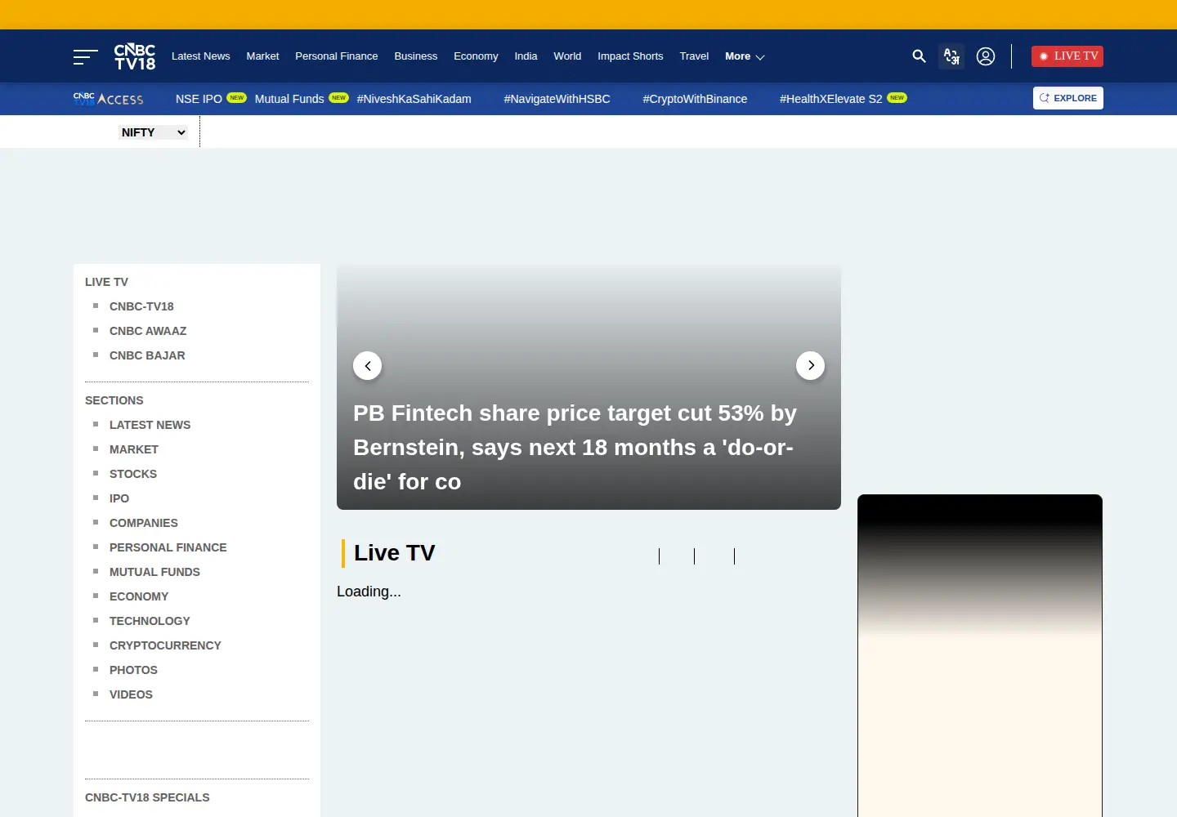
Task: Open Business nav item
Action: click(416, 56)
